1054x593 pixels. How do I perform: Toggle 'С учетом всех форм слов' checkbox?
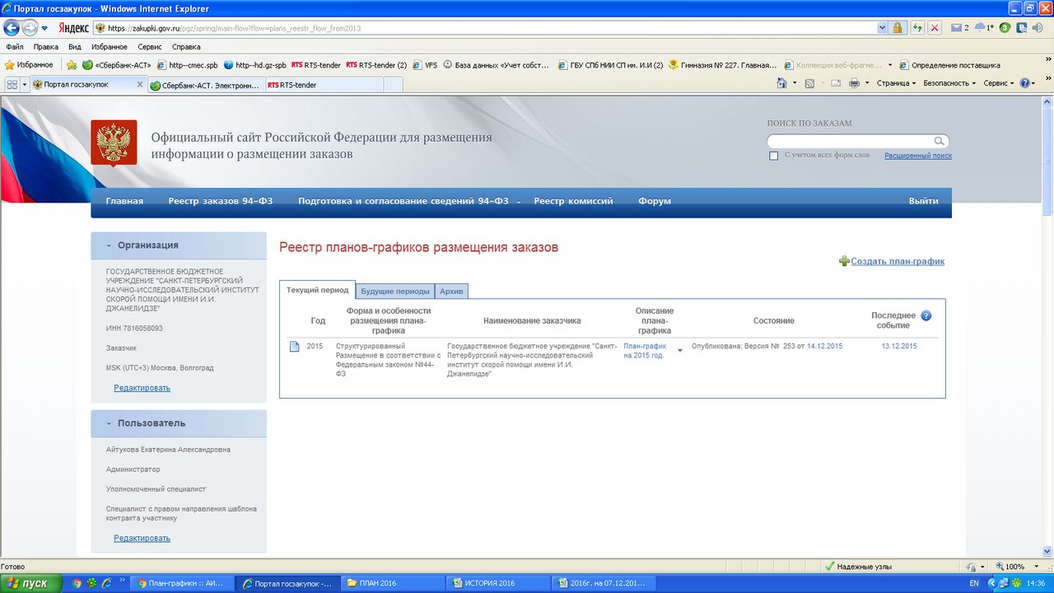coord(773,156)
